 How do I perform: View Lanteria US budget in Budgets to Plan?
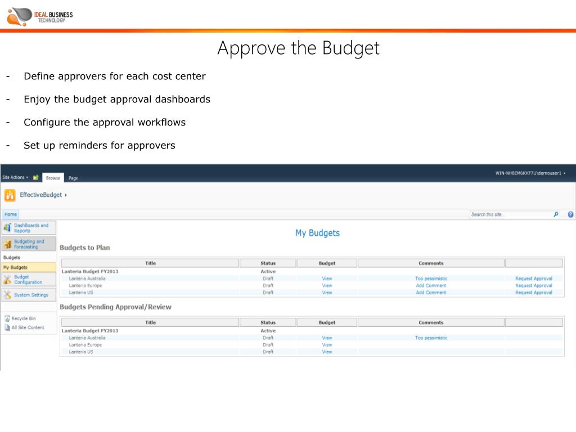click(327, 292)
